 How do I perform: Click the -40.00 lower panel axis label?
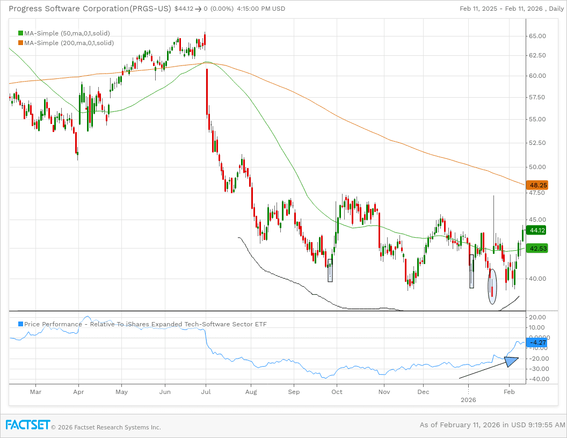(x=538, y=379)
